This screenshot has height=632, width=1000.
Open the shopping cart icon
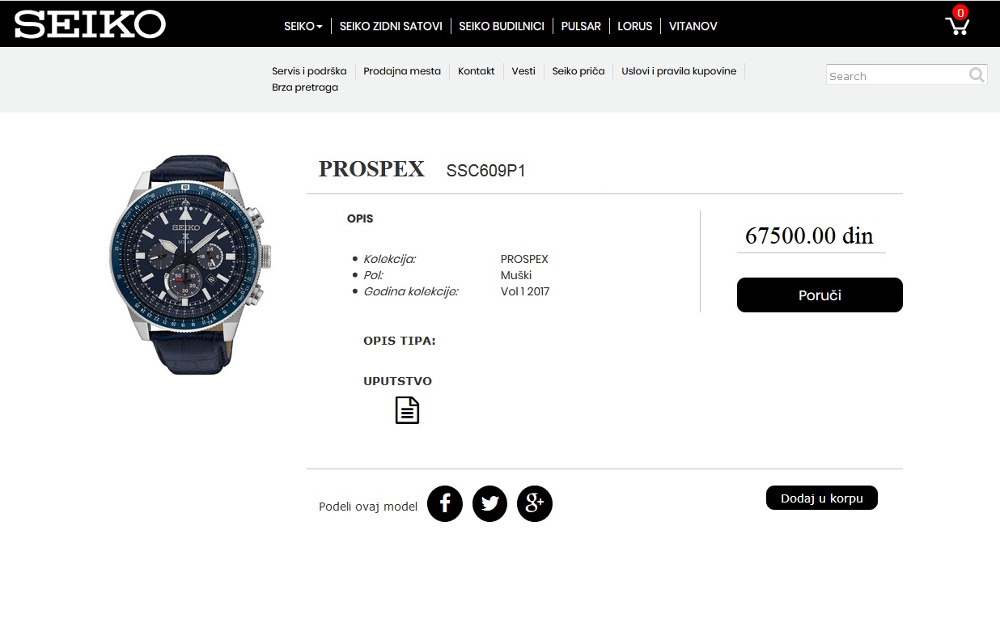(x=957, y=25)
